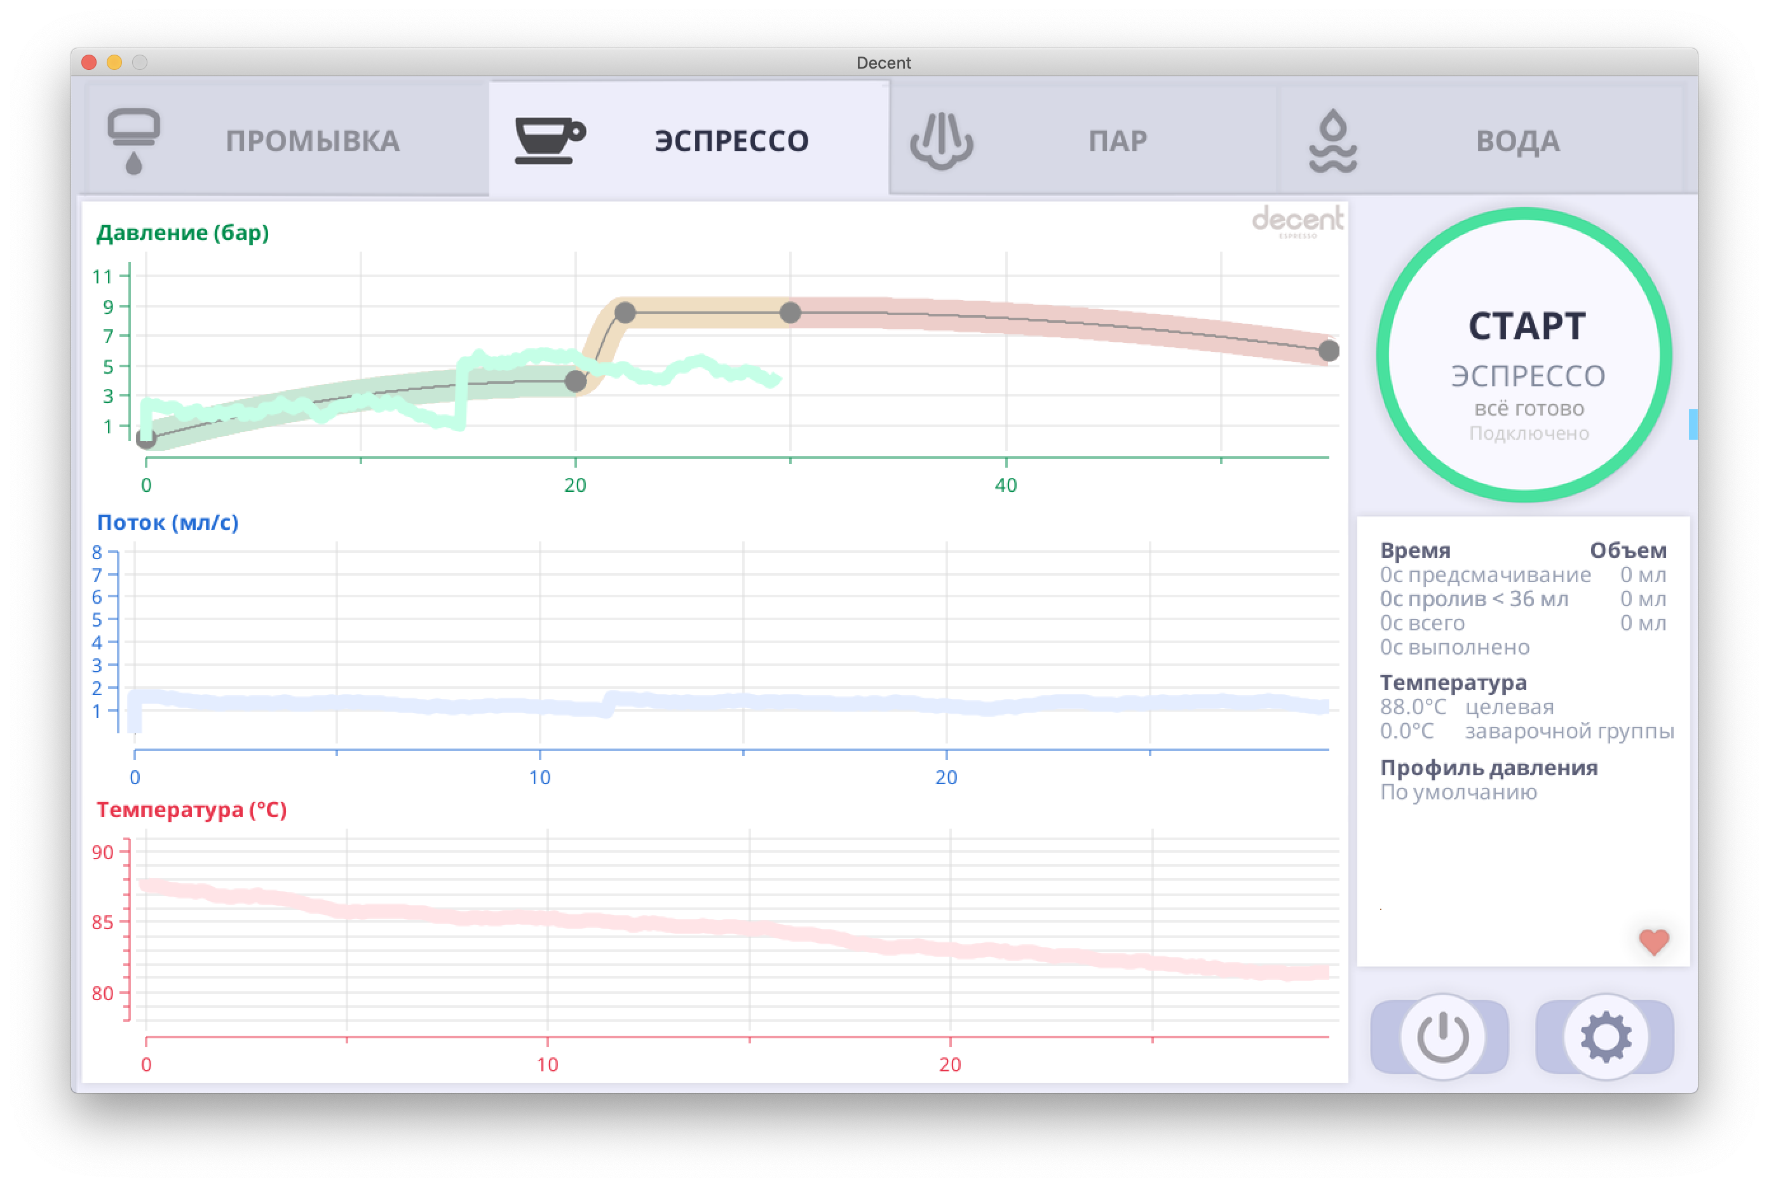Click the 9 bar pressure profile point
The height and width of the screenshot is (1187, 1769).
pos(625,313)
